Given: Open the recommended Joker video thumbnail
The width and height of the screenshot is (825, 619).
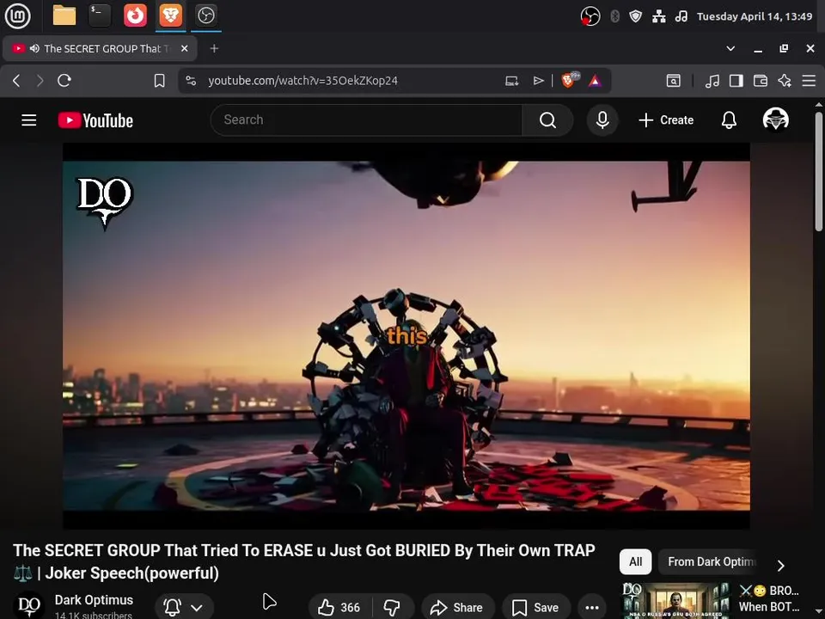Looking at the screenshot, I should [x=675, y=600].
